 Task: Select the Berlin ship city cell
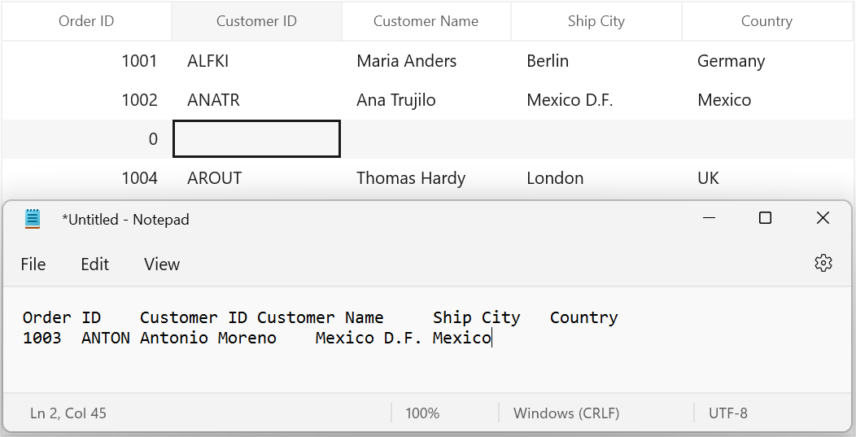[x=596, y=61]
